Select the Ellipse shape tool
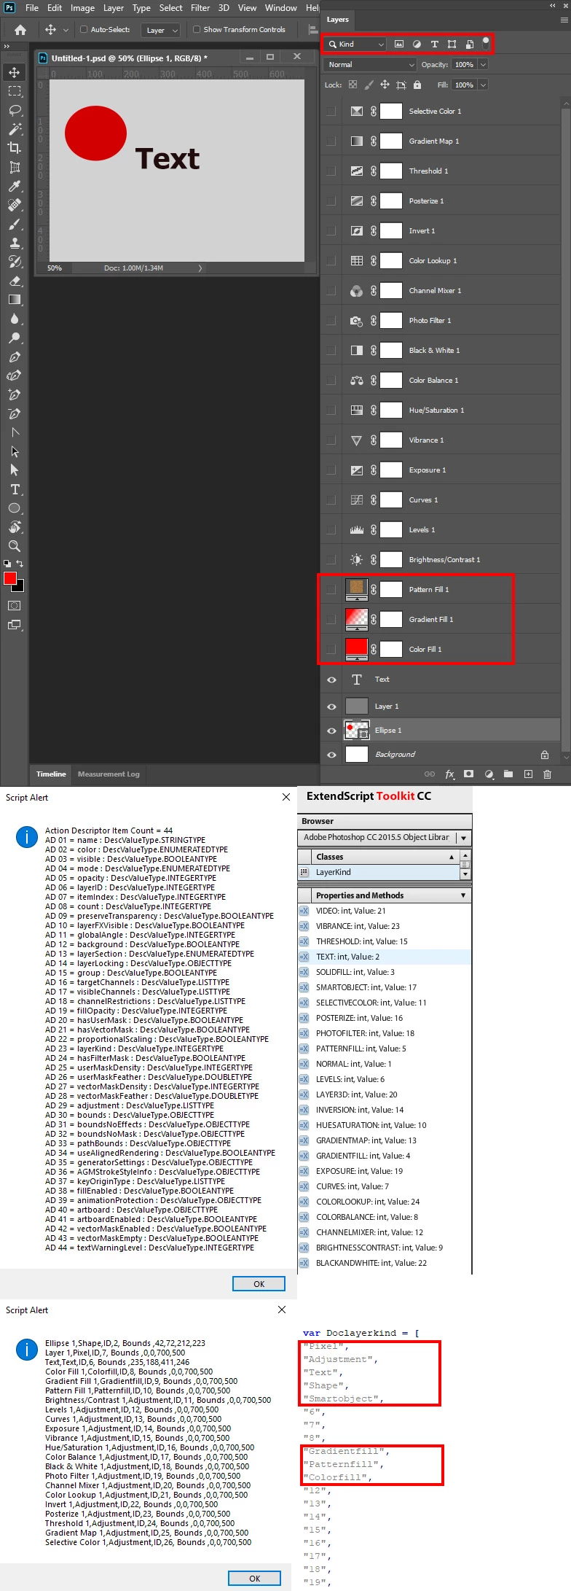Viewport: 571px width, 1591px height. click(x=15, y=508)
